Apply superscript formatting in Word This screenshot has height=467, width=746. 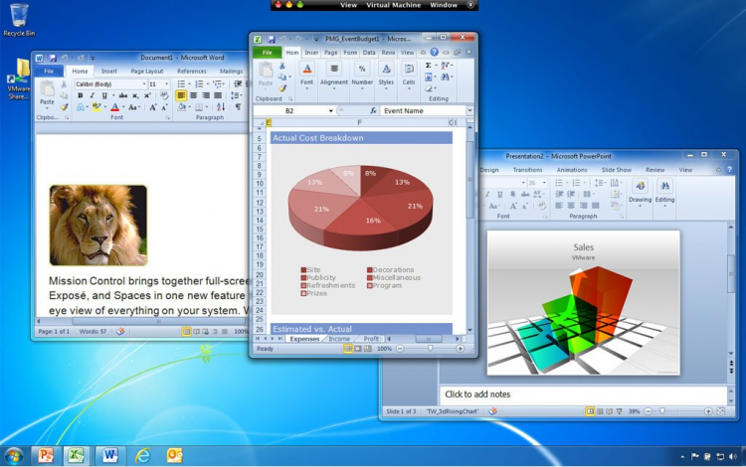(x=147, y=95)
